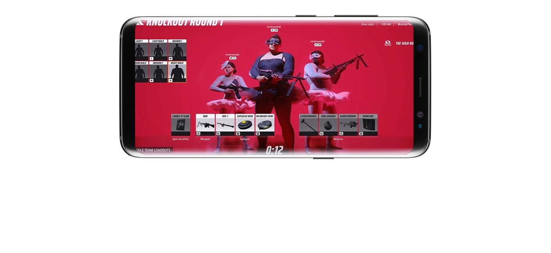This screenshot has width=551, height=253.
Task: Choose the Sledgehammer reserve item
Action: (309, 125)
